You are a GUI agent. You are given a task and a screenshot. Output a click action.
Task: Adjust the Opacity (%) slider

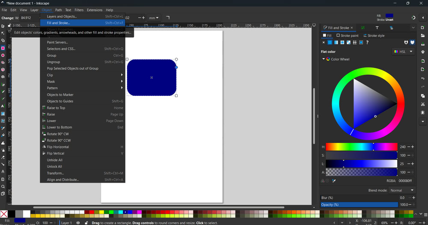tap(359, 204)
